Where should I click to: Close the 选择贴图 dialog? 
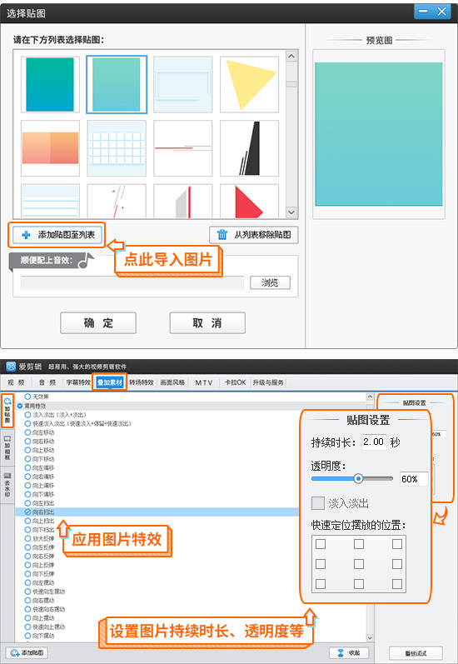click(x=442, y=12)
